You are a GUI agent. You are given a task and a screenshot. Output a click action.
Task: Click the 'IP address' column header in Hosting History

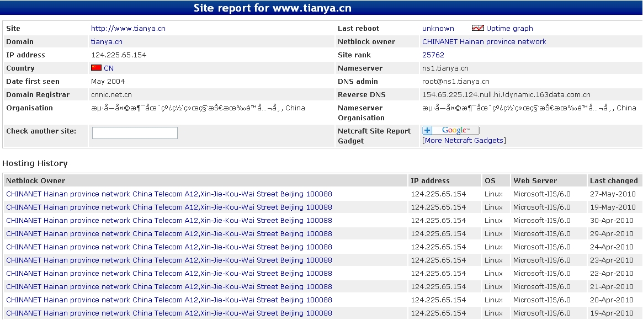tap(430, 181)
